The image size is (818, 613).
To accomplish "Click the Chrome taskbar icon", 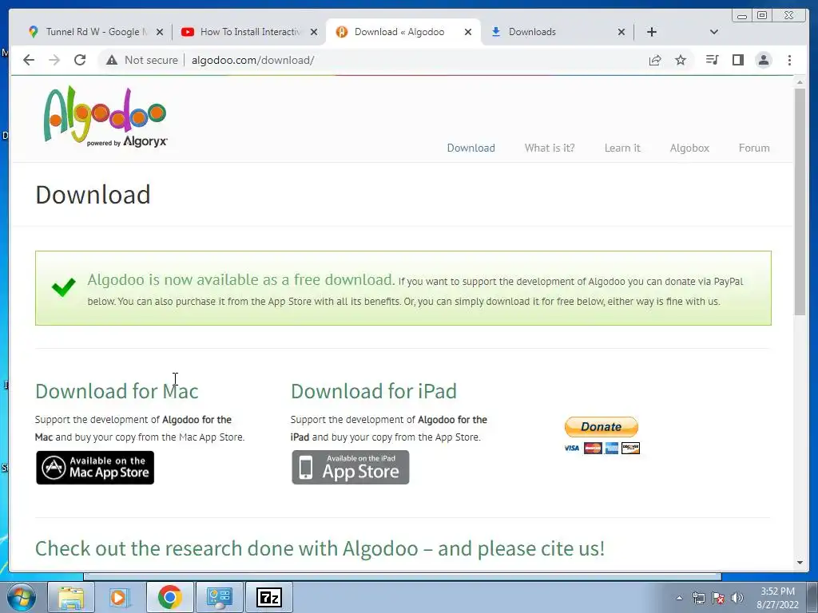I will pyautogui.click(x=169, y=597).
